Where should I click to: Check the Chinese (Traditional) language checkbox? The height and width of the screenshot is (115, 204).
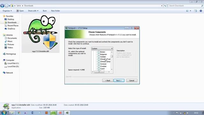click(99, 59)
